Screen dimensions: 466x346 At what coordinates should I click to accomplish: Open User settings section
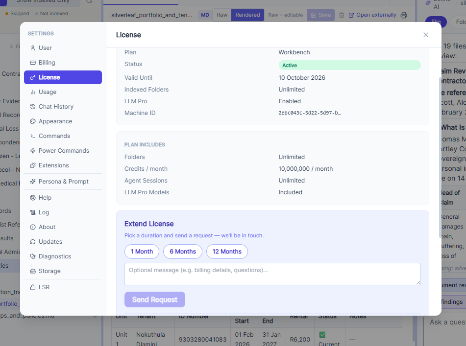[63, 48]
